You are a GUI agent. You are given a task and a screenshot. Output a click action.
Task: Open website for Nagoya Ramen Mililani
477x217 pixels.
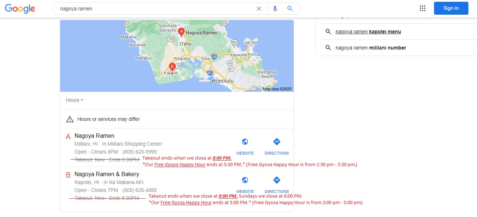245,146
